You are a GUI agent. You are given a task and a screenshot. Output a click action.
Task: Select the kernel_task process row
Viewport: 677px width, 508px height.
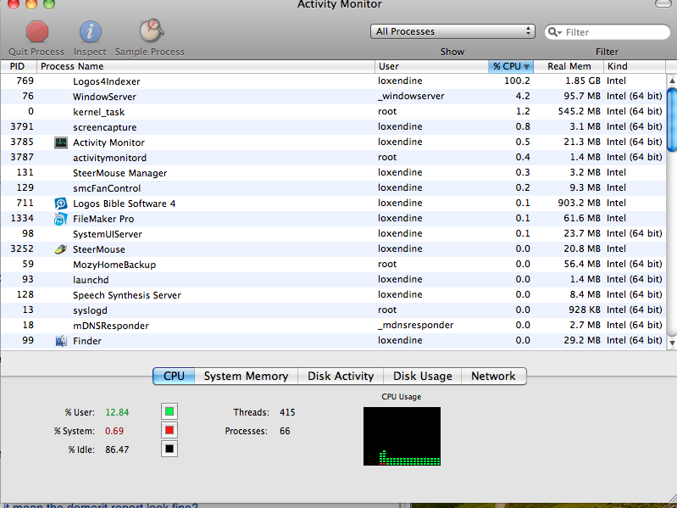(x=333, y=112)
